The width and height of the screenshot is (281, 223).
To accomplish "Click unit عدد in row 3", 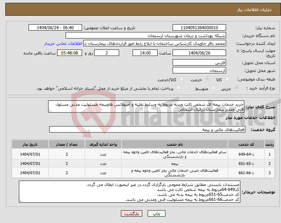I will 103,173.
